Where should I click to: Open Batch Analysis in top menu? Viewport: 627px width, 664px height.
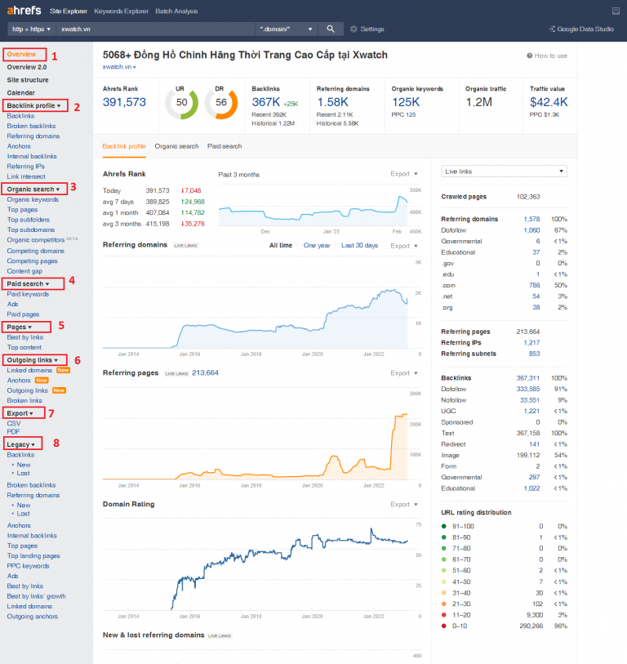click(x=176, y=11)
